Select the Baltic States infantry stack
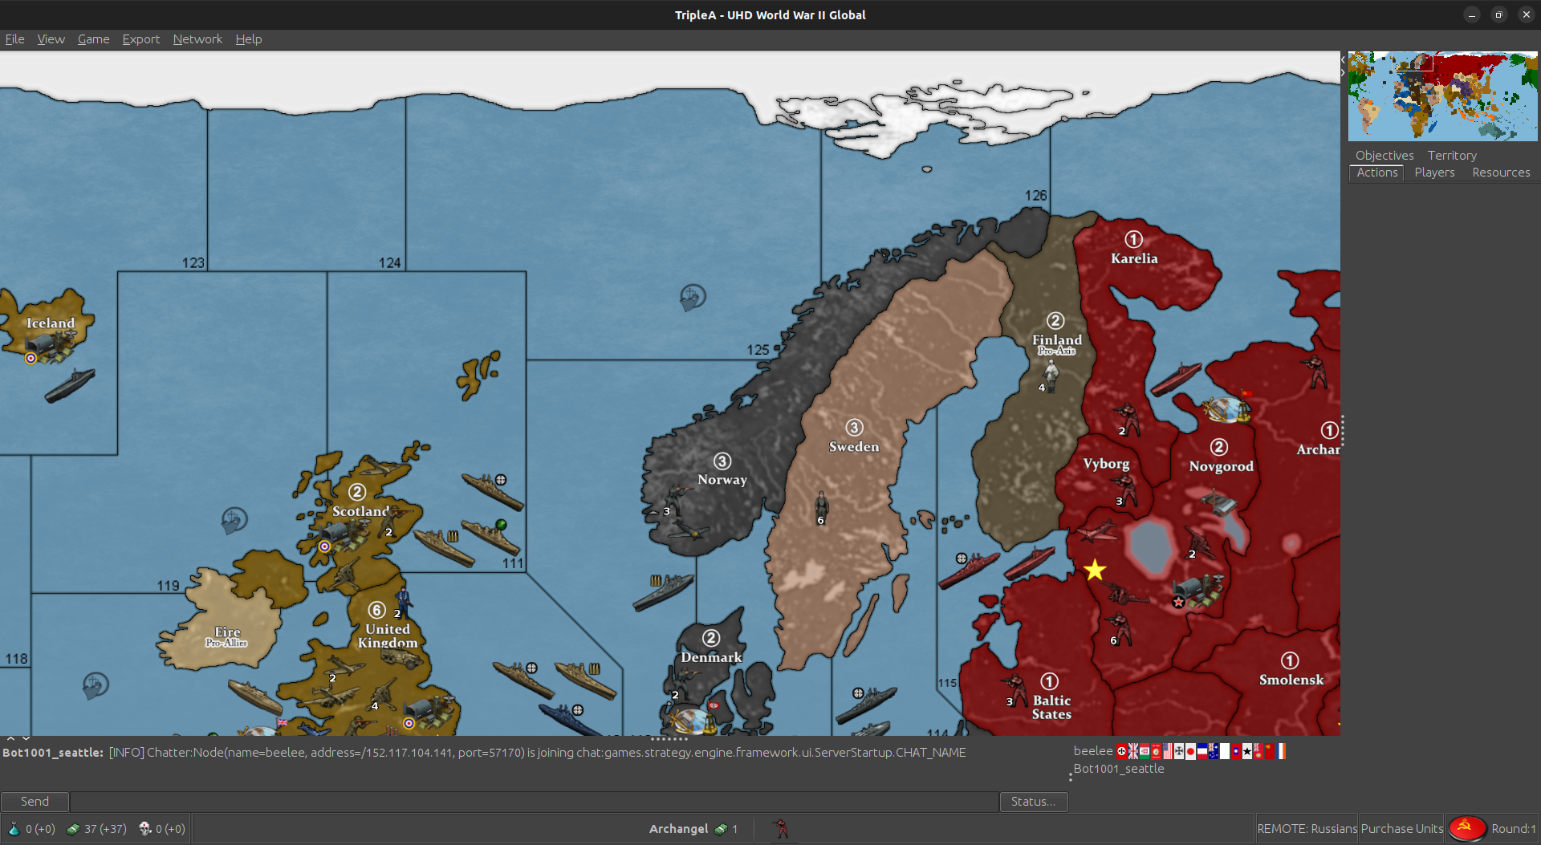This screenshot has width=1541, height=845. pyautogui.click(x=1015, y=689)
